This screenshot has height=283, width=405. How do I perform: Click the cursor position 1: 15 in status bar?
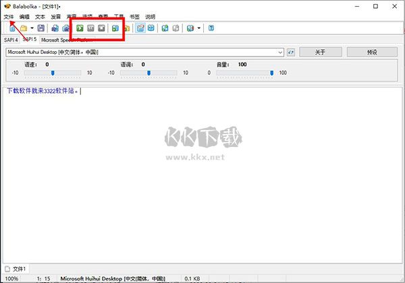point(43,278)
